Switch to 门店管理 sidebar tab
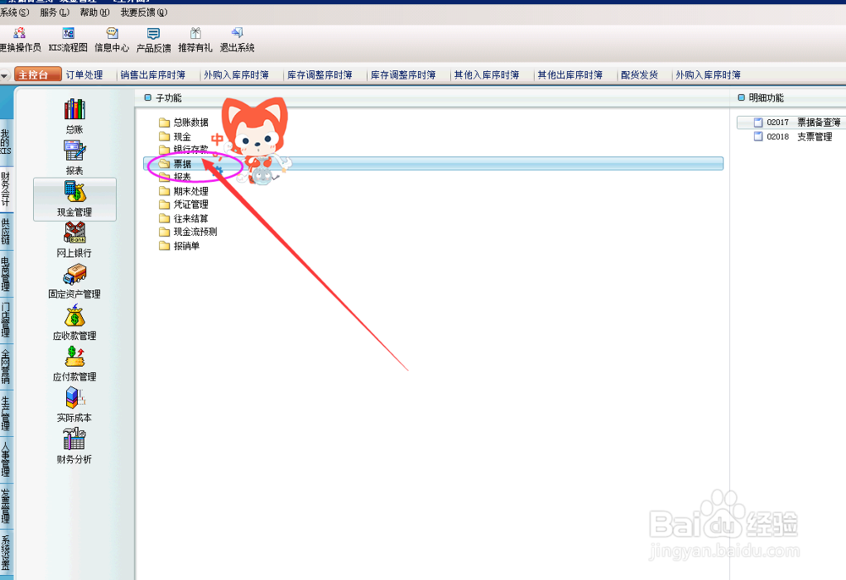 click(5, 319)
